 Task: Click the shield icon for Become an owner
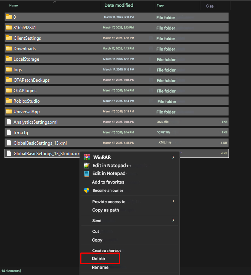click(x=87, y=190)
